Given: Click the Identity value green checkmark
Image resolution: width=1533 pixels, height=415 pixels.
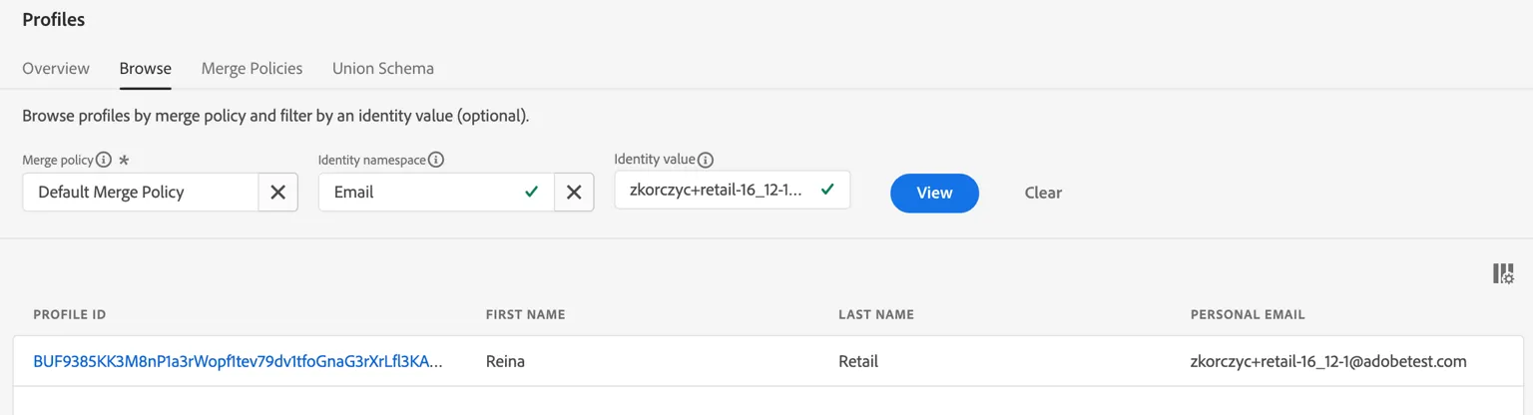Looking at the screenshot, I should 827,189.
